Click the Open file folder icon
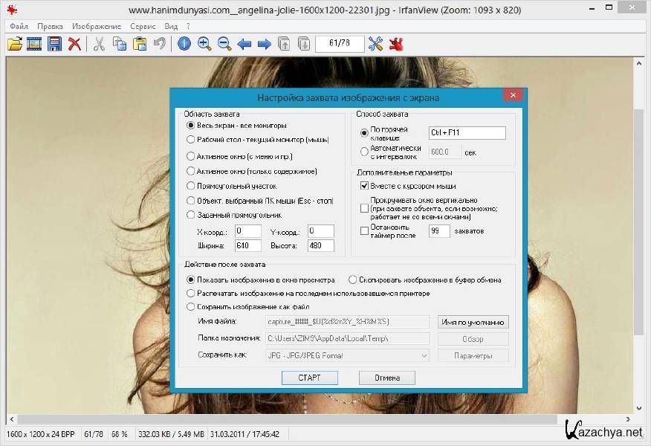 pos(15,44)
